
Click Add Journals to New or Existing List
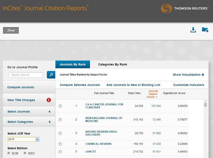(133, 85)
